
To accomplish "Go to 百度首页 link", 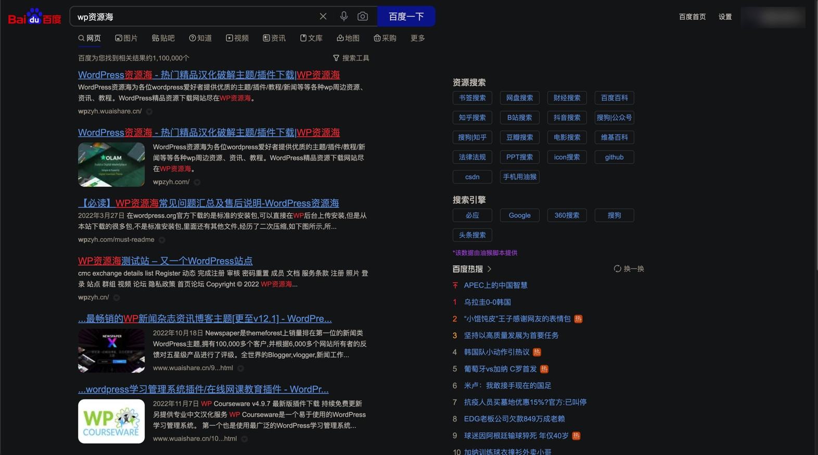I will 692,17.
